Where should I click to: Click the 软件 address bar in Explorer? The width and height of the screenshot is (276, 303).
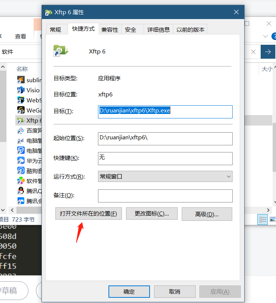(21, 52)
